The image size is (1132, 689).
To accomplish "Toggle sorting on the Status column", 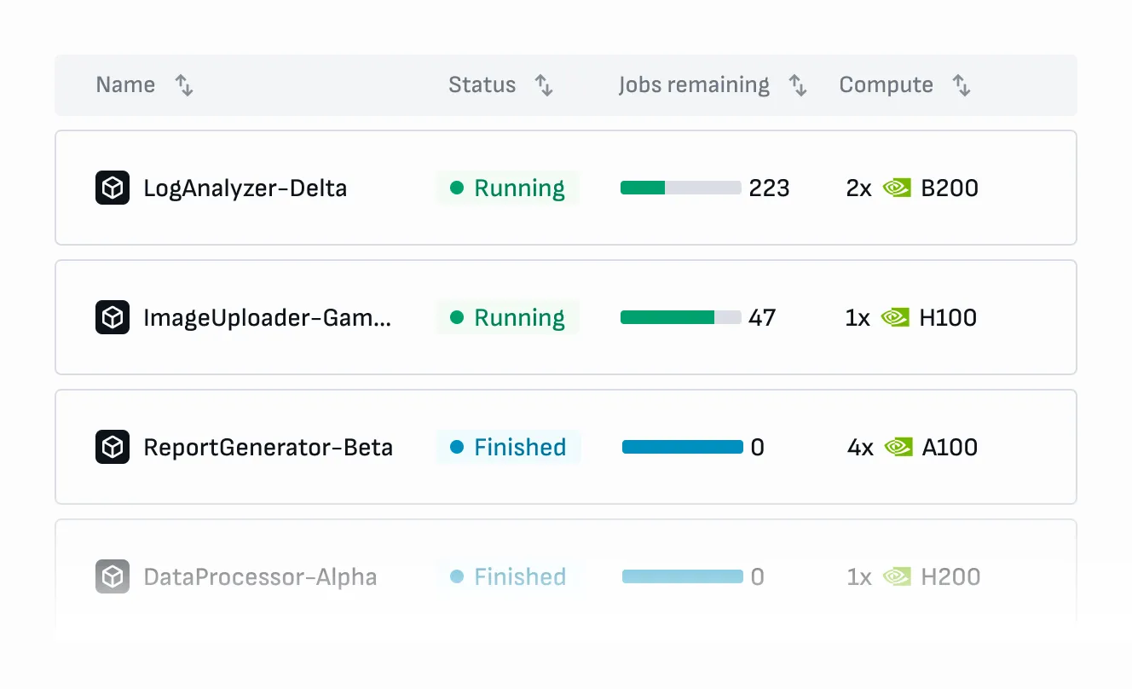I will click(x=545, y=84).
